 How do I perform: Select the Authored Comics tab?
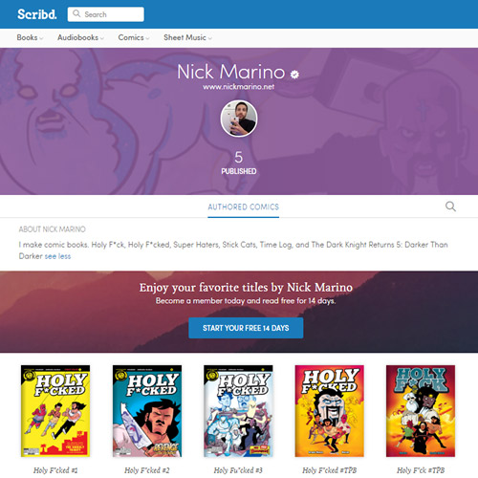(x=244, y=207)
